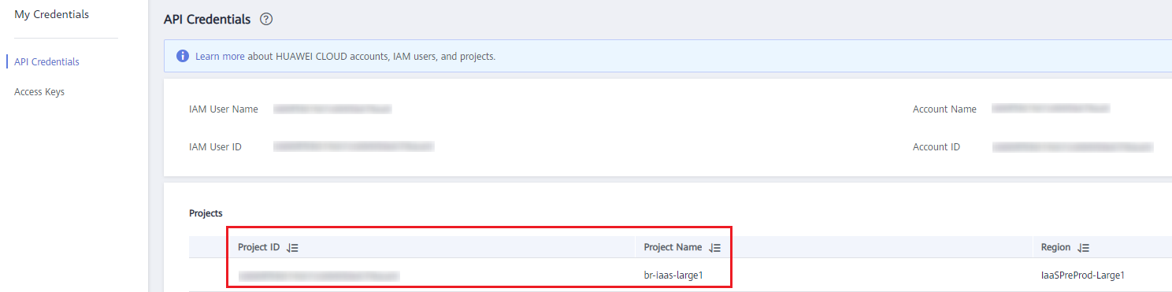Sort projects by Project Name icon

pos(714,247)
